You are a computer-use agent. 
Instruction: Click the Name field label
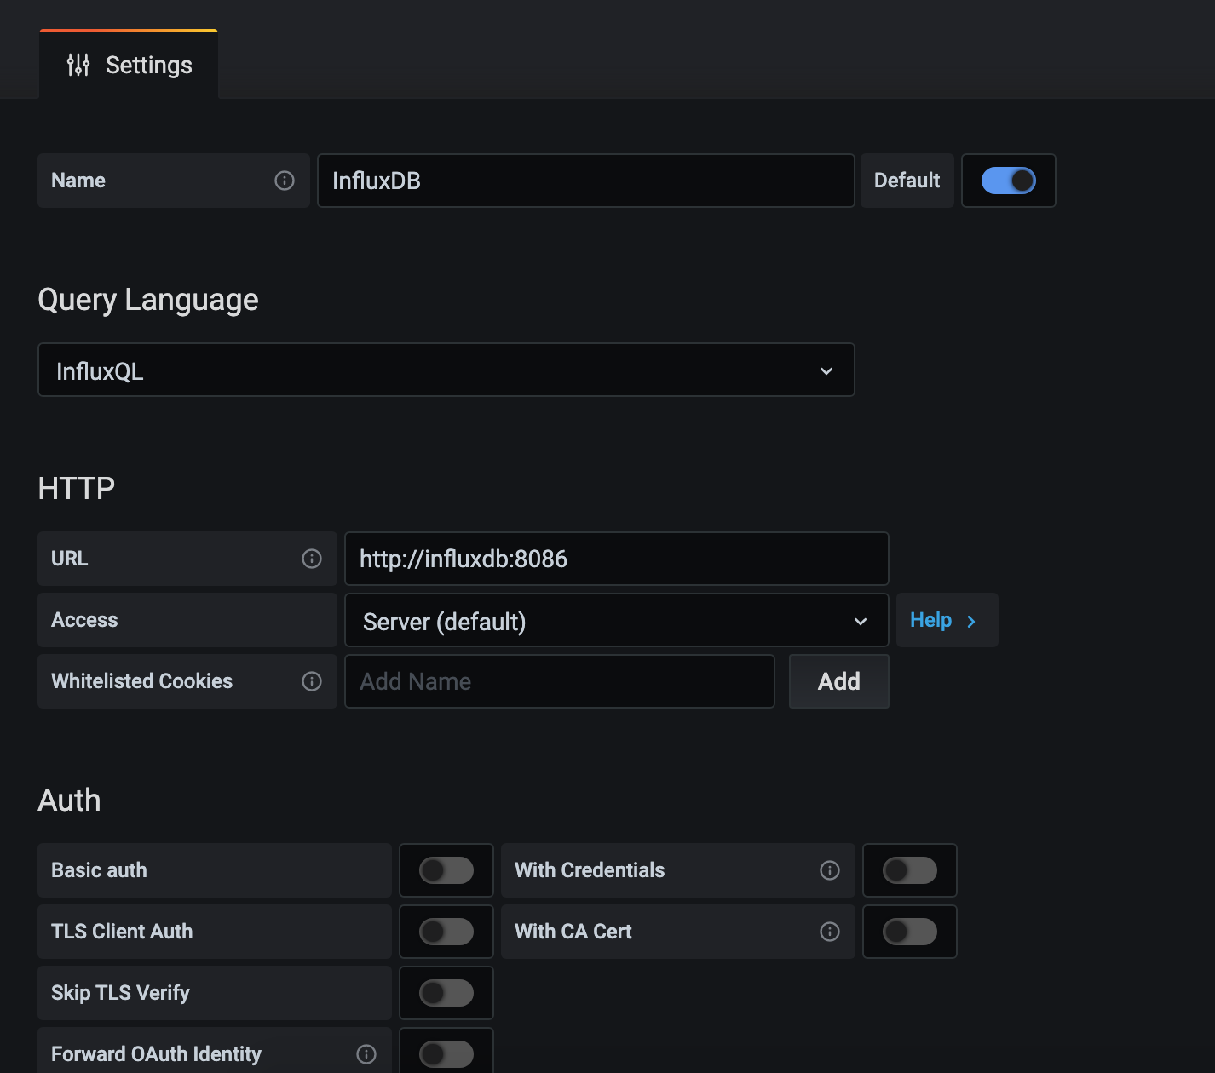point(78,181)
